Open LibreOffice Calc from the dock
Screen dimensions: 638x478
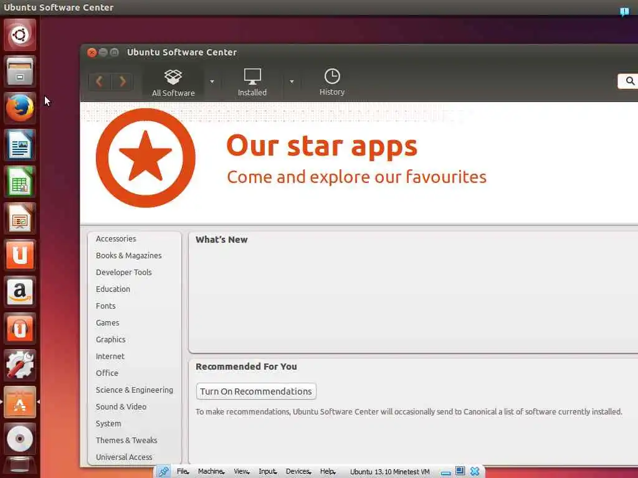pyautogui.click(x=19, y=181)
